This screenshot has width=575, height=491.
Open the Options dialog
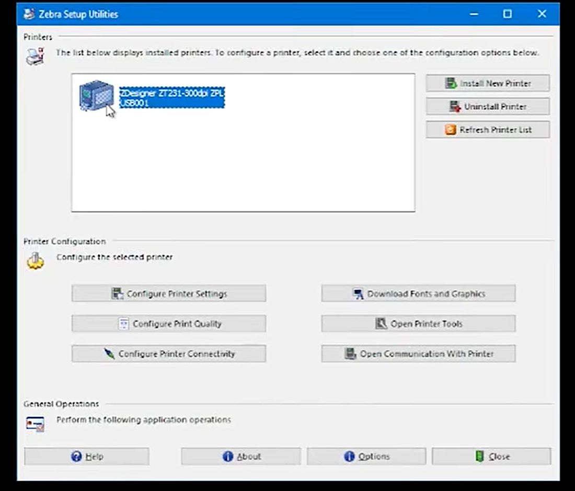pos(366,456)
